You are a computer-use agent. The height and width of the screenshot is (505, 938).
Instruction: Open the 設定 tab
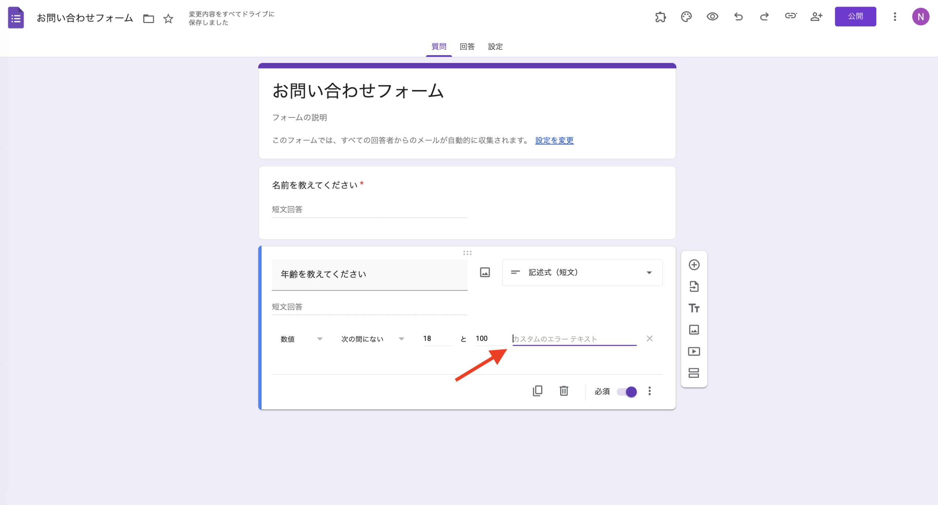495,46
